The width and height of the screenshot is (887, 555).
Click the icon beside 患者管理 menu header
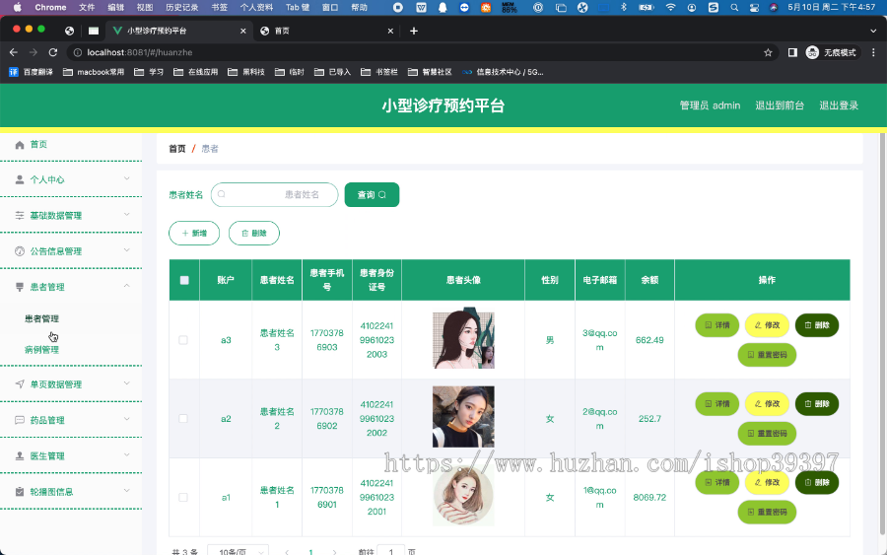pos(20,287)
